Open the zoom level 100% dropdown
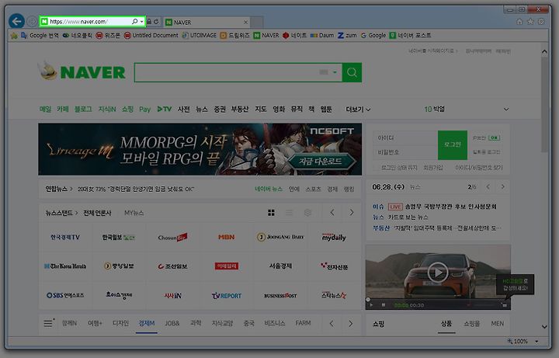This screenshot has width=559, height=358. (536, 342)
